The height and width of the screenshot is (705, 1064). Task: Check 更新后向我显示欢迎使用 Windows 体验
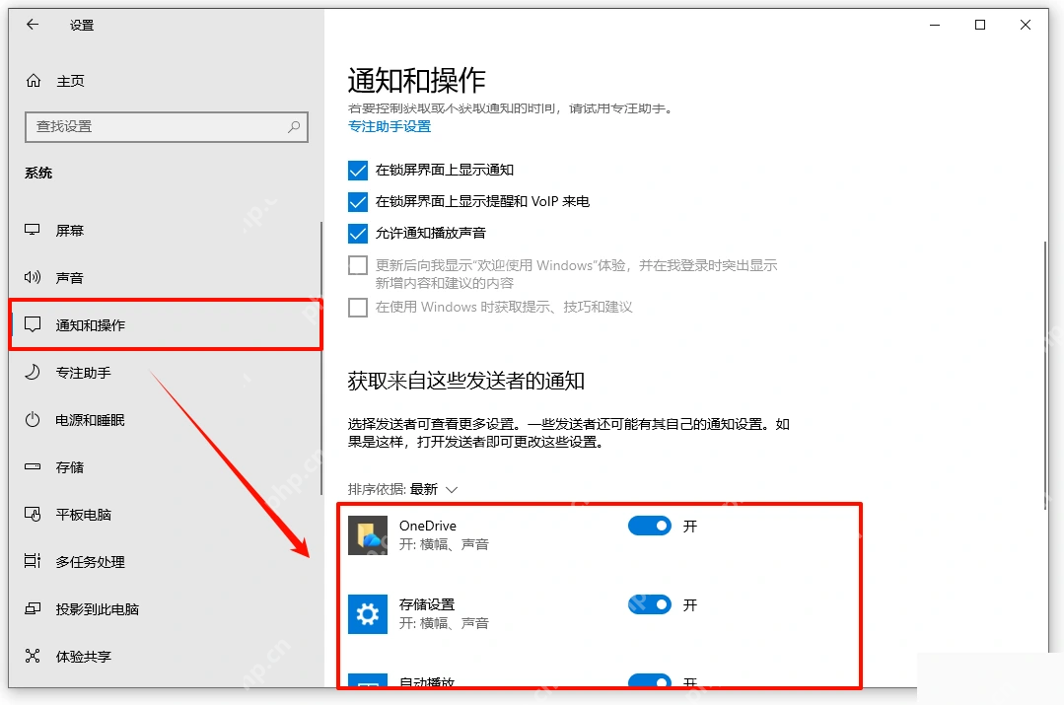358,264
